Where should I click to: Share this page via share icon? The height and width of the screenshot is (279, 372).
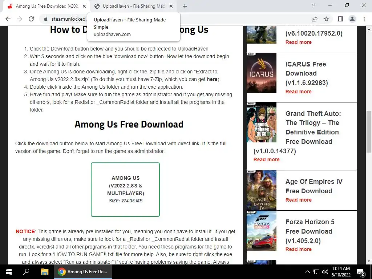click(x=315, y=19)
